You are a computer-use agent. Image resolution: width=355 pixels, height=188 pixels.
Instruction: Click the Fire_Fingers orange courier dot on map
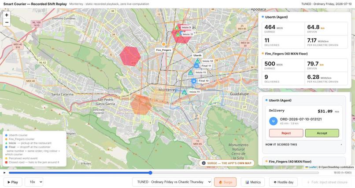(x=163, y=44)
